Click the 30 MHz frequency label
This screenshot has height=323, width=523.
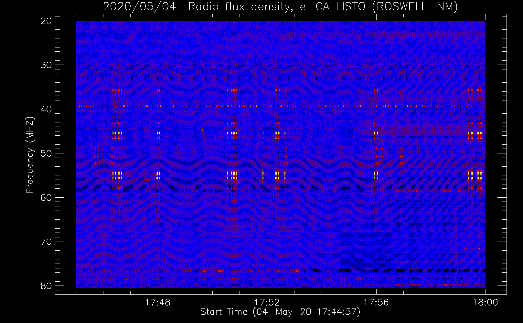coord(47,65)
